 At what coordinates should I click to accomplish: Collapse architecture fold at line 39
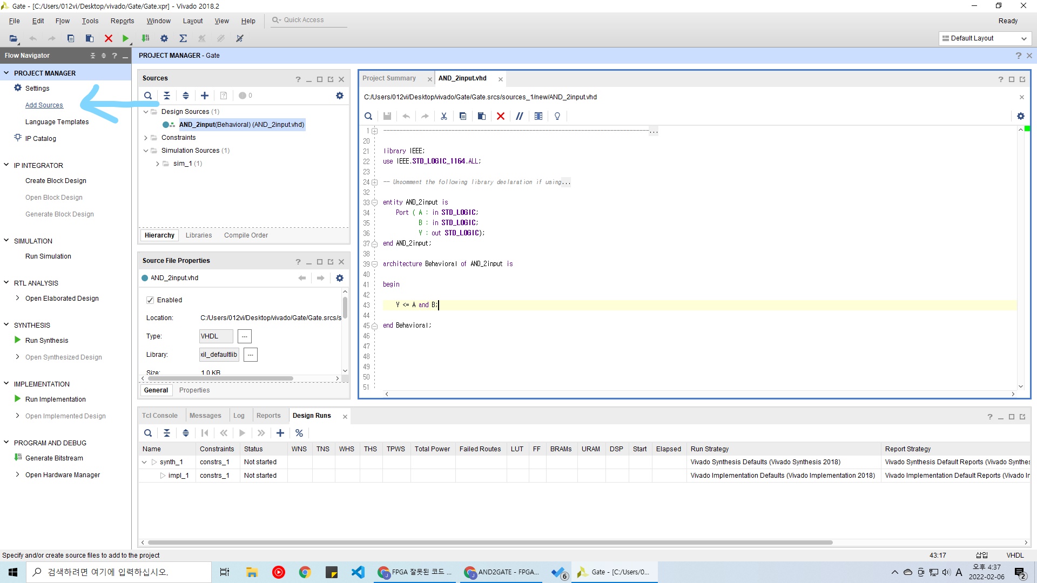[x=374, y=264]
